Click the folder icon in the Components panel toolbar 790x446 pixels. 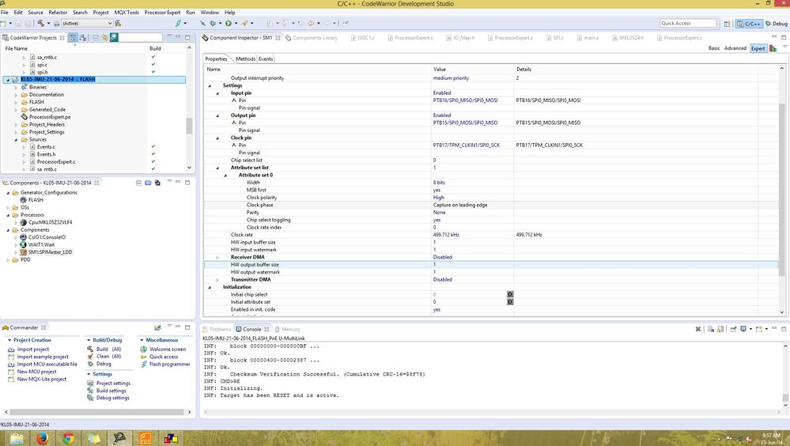point(148,183)
